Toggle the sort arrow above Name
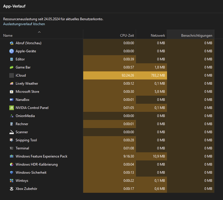The width and height of the screenshot is (223, 200). pyautogui.click(x=39, y=32)
